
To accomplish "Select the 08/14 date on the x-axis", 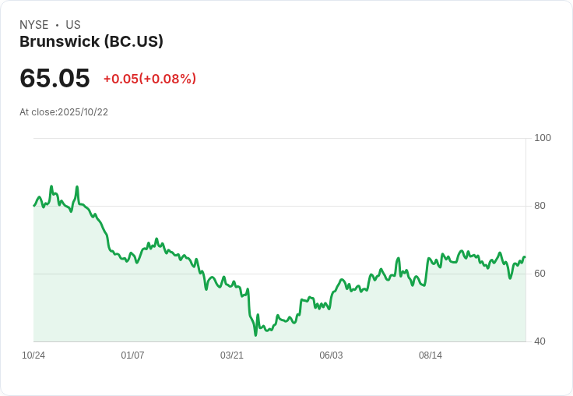I will tap(431, 355).
